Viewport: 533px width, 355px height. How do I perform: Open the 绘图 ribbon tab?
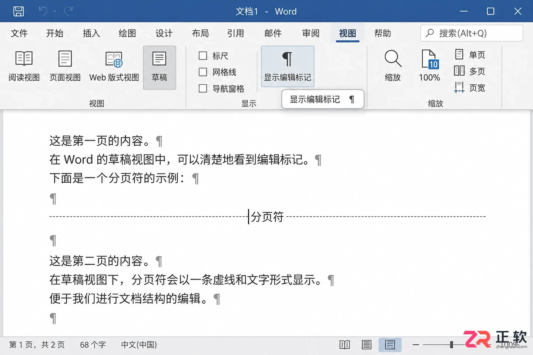coord(127,33)
